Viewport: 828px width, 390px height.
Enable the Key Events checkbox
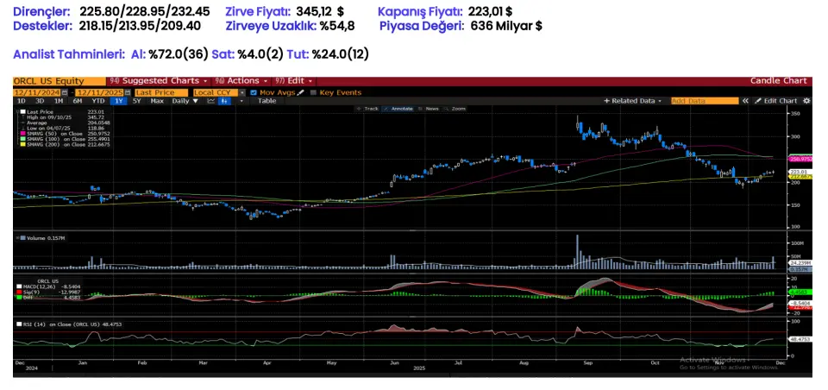click(x=314, y=91)
